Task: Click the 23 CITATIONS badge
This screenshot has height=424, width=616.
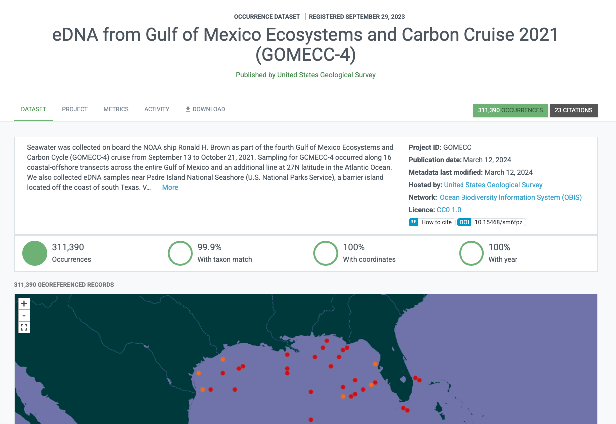Action: coord(573,110)
